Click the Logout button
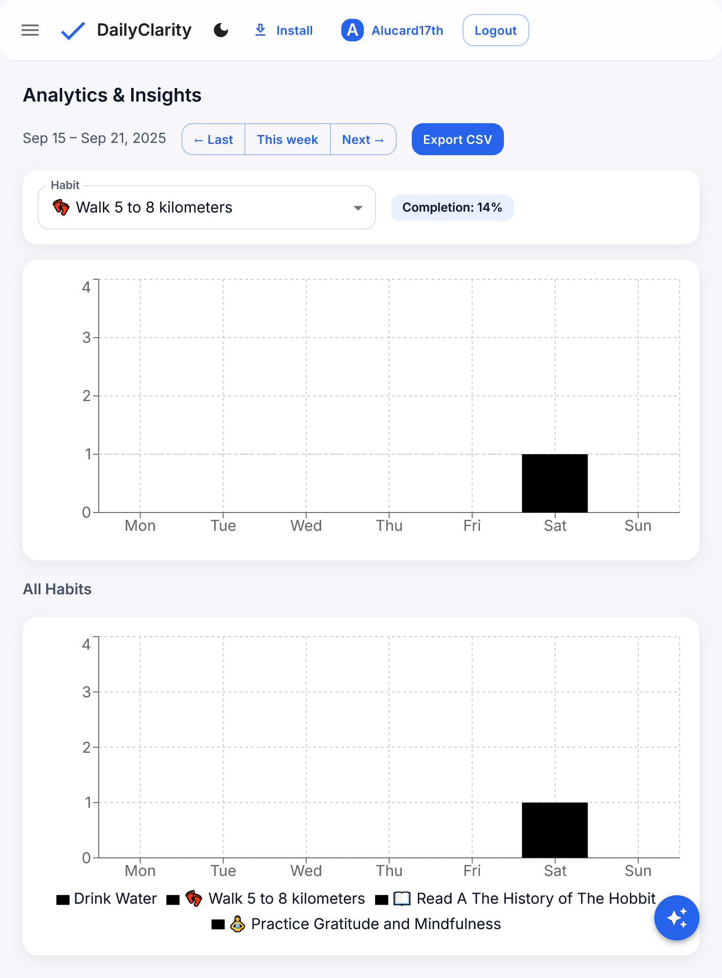 pos(495,31)
